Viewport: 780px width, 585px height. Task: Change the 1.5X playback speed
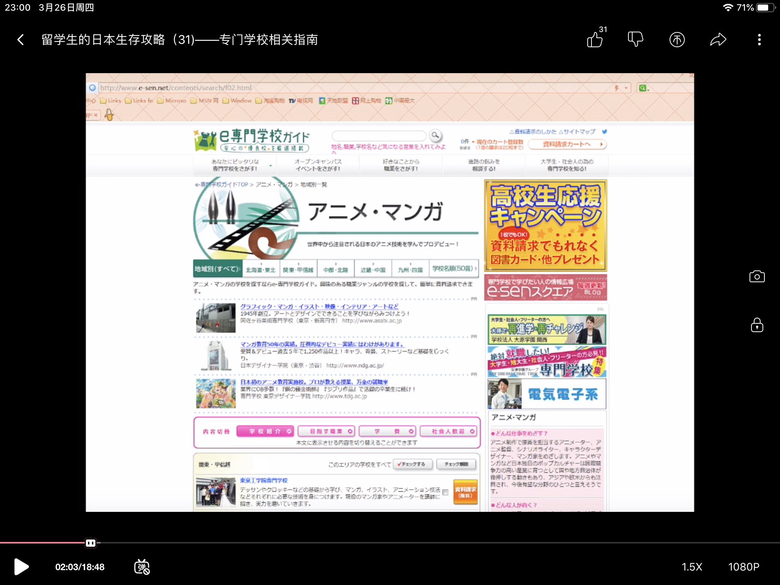click(x=692, y=567)
